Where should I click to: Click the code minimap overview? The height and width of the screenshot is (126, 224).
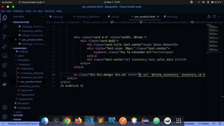click(213, 38)
